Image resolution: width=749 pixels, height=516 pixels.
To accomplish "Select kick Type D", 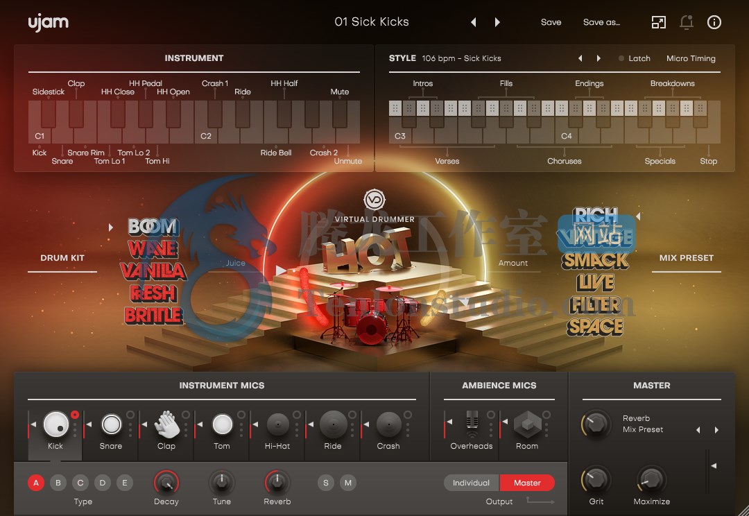I will point(102,483).
